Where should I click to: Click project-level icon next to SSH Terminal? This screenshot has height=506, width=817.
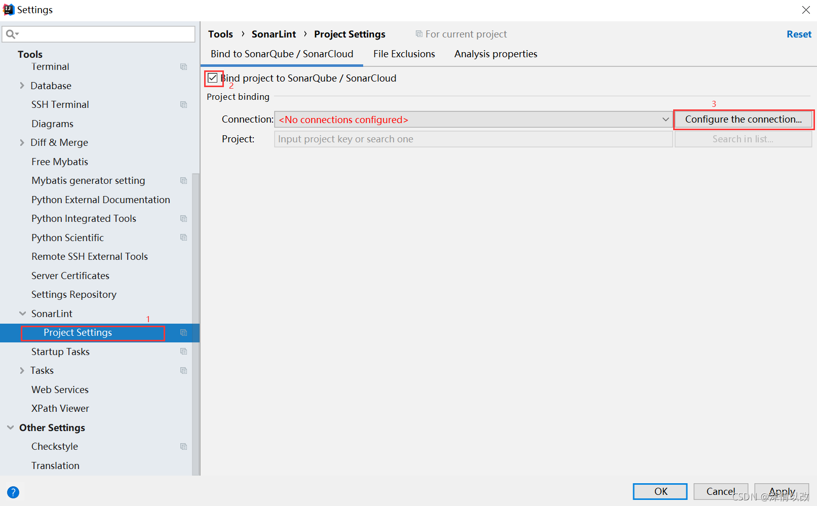(183, 105)
